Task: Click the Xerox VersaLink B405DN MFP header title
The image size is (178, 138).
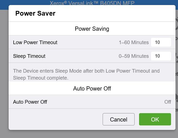Action: tap(92, 3)
